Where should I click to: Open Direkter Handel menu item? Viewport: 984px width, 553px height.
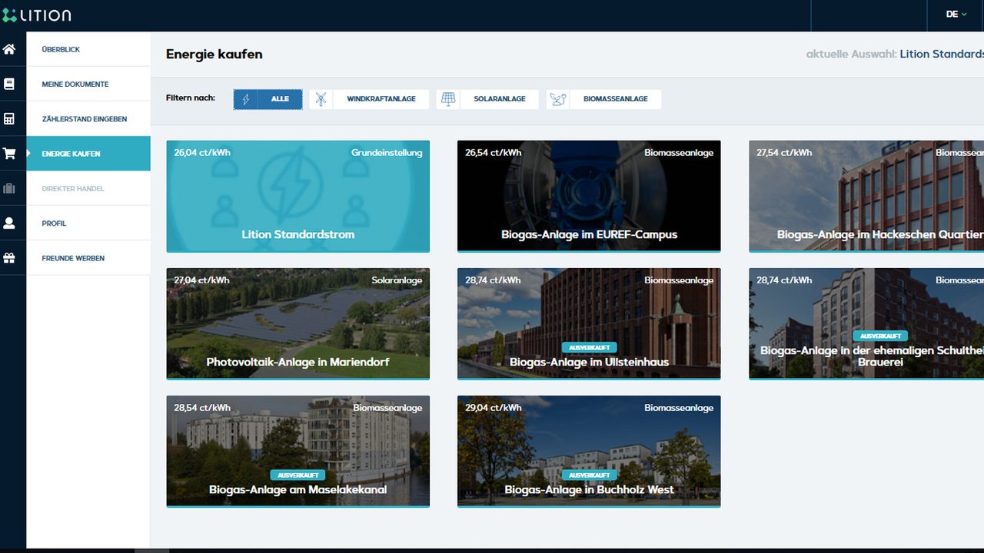[x=88, y=188]
